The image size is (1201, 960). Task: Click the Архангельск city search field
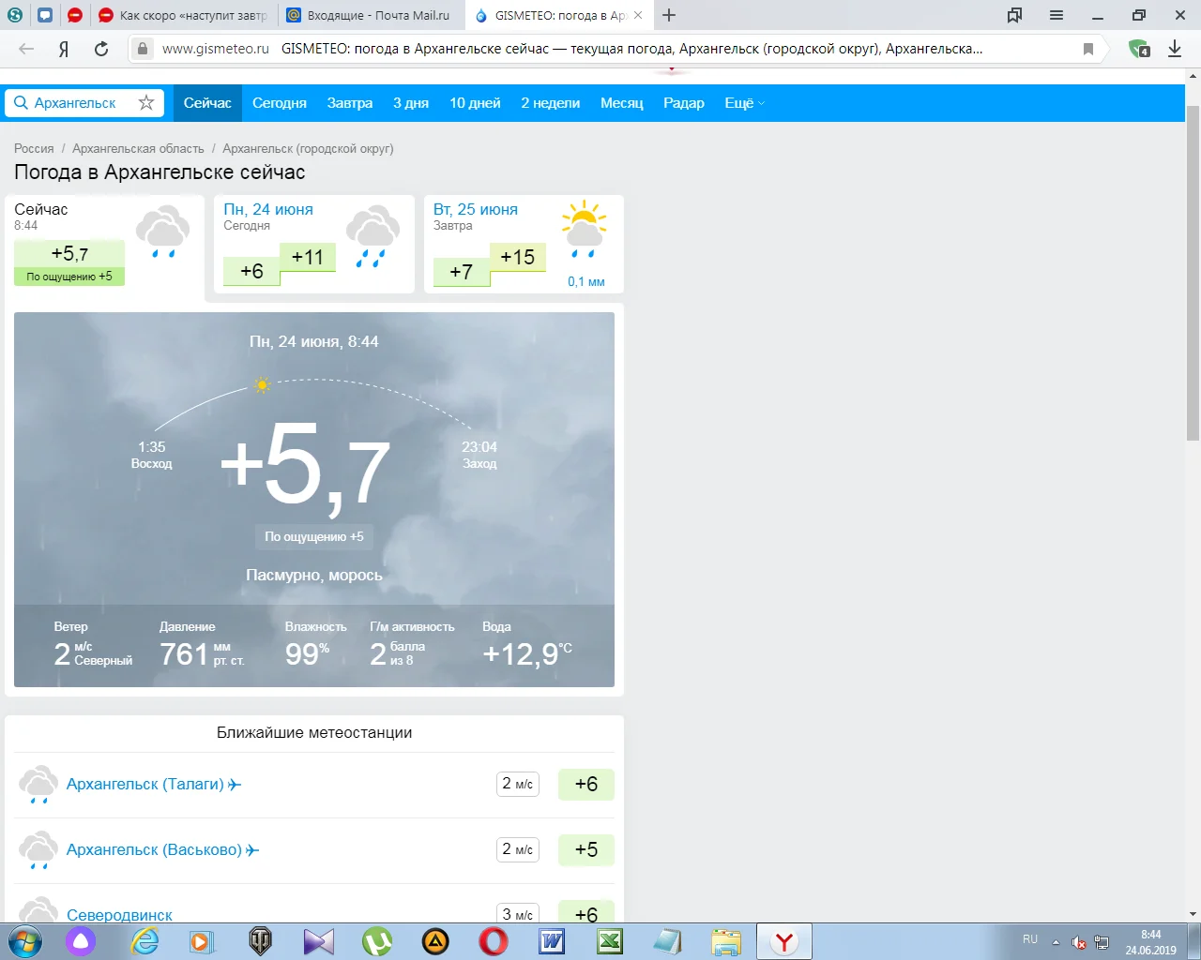click(75, 103)
